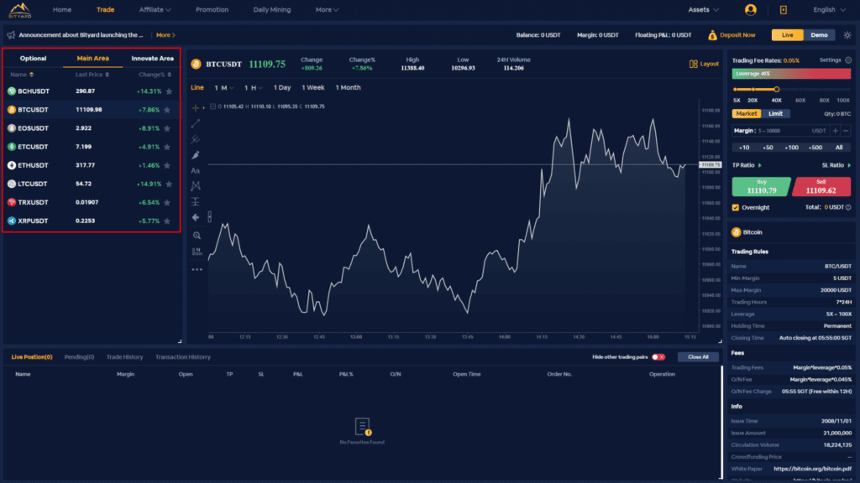Expand the Assets dropdown menu

pyautogui.click(x=703, y=10)
